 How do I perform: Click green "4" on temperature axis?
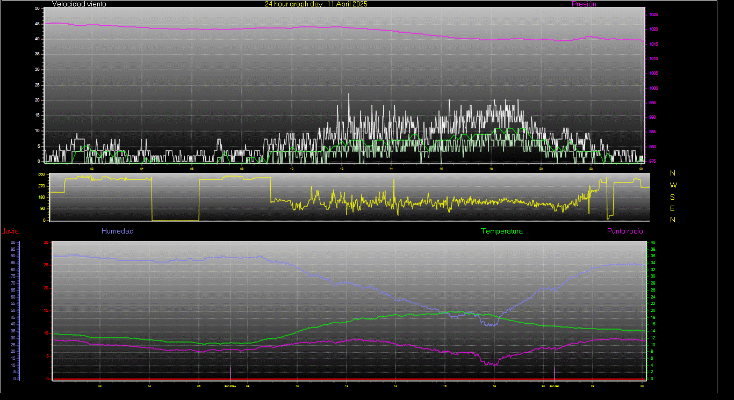pos(652,365)
